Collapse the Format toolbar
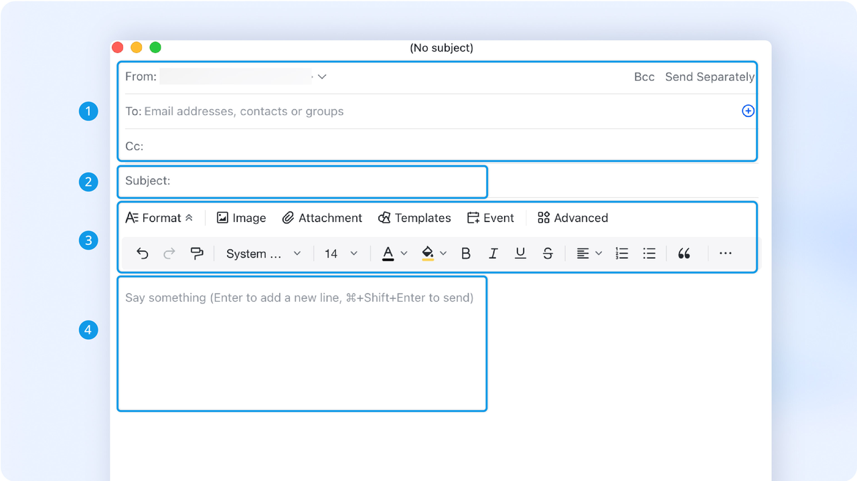 pyautogui.click(x=190, y=217)
